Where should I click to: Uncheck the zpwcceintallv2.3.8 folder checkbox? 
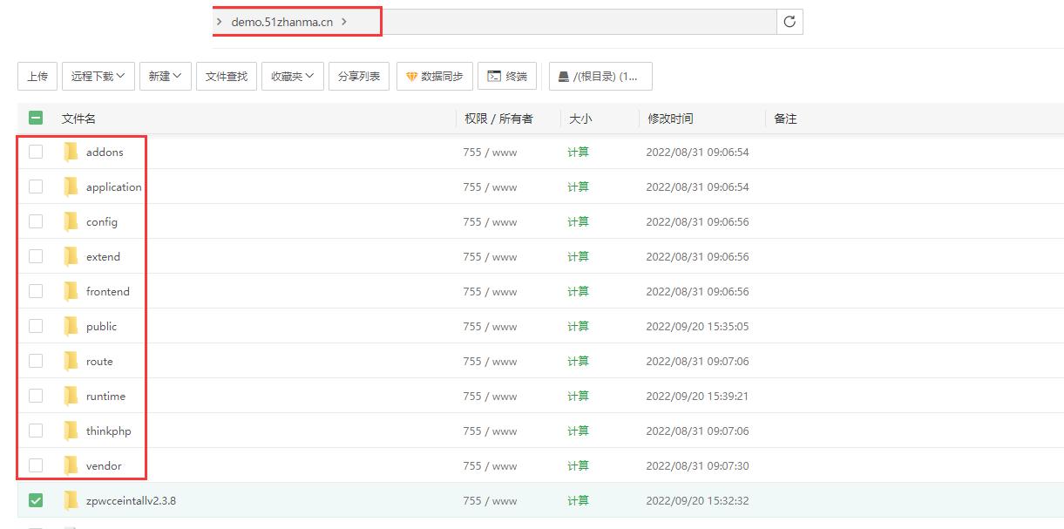(x=36, y=500)
